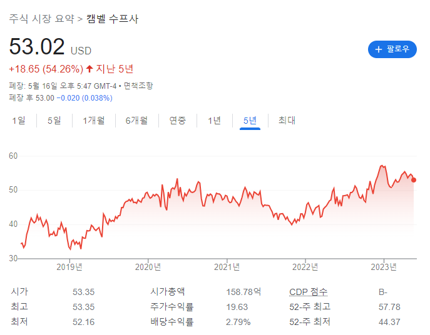
Task: Click the 폐장 후 53.00 after-hours text
Action: (x=31, y=97)
